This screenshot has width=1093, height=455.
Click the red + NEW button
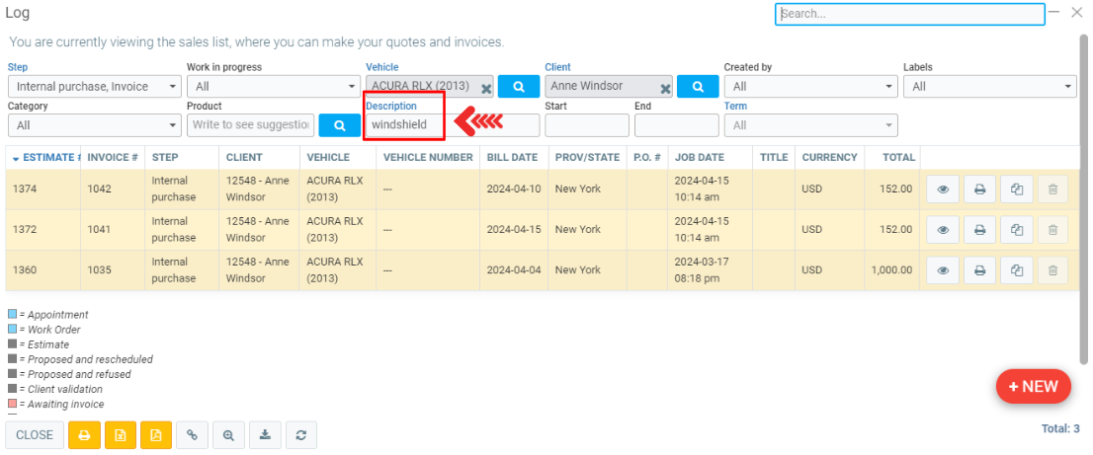click(1033, 387)
